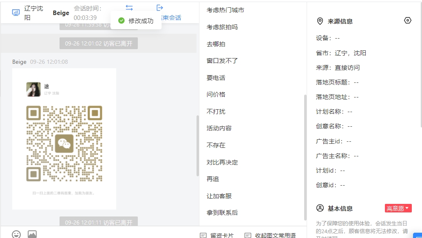The image size is (422, 238).
Task: Select quick reply 不打扰
Action: click(x=216, y=111)
